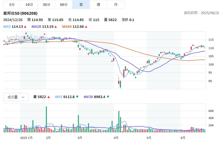Click the 2025 1月 timeline label
Screen dimensions: 219x142
pyautogui.click(x=26, y=138)
